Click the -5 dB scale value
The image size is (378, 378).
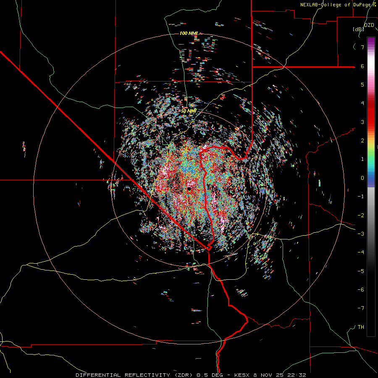coord(361,271)
